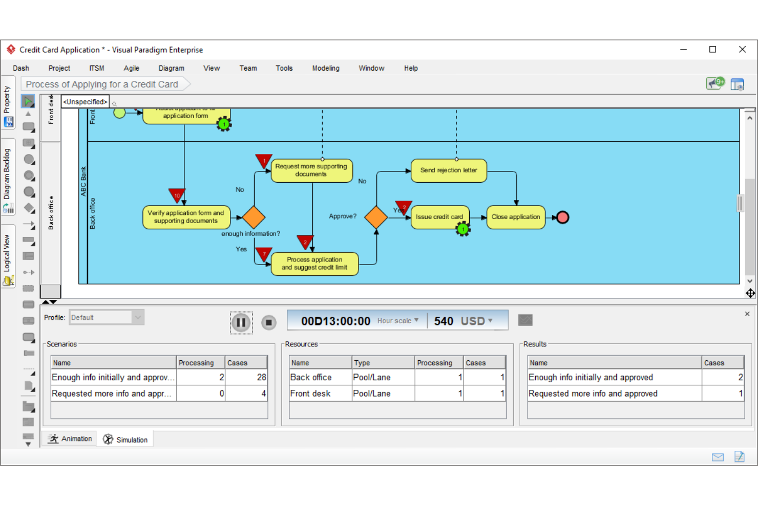Click the document icon at bottom right

(x=739, y=457)
